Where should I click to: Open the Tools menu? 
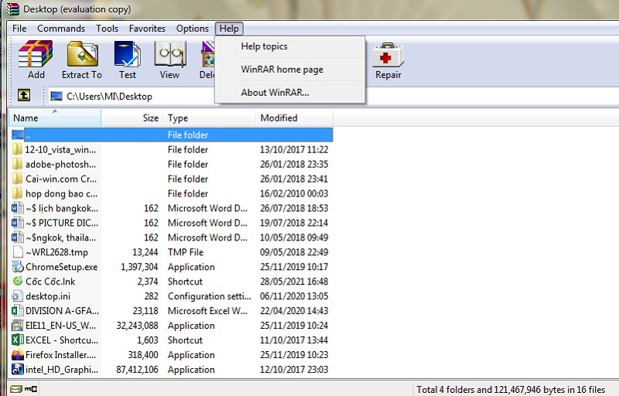tap(107, 29)
